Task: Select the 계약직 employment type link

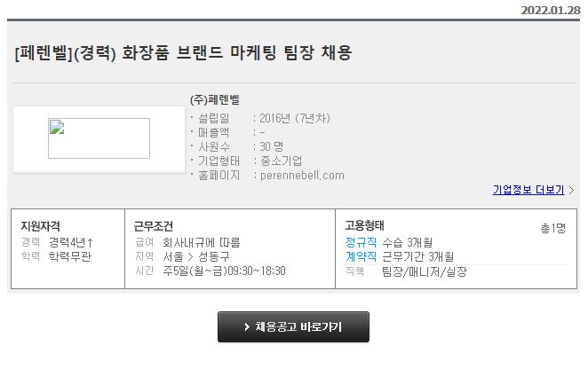Action: pyautogui.click(x=361, y=256)
